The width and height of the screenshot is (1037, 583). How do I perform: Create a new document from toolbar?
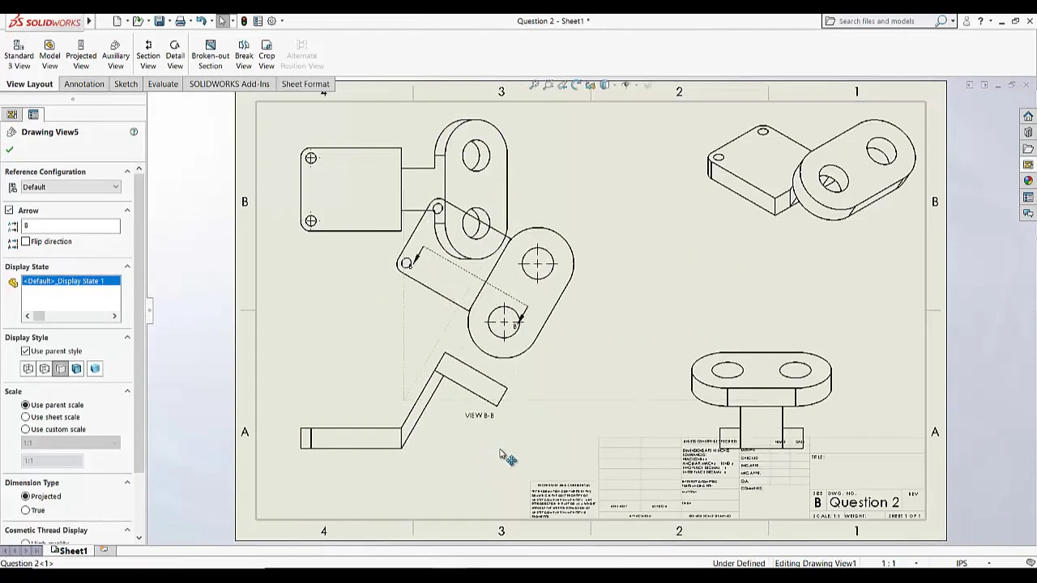[x=117, y=21]
